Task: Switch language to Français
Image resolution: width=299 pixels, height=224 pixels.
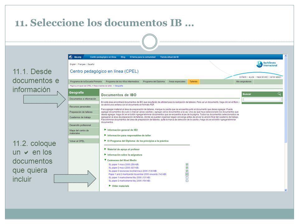Action: (82, 64)
